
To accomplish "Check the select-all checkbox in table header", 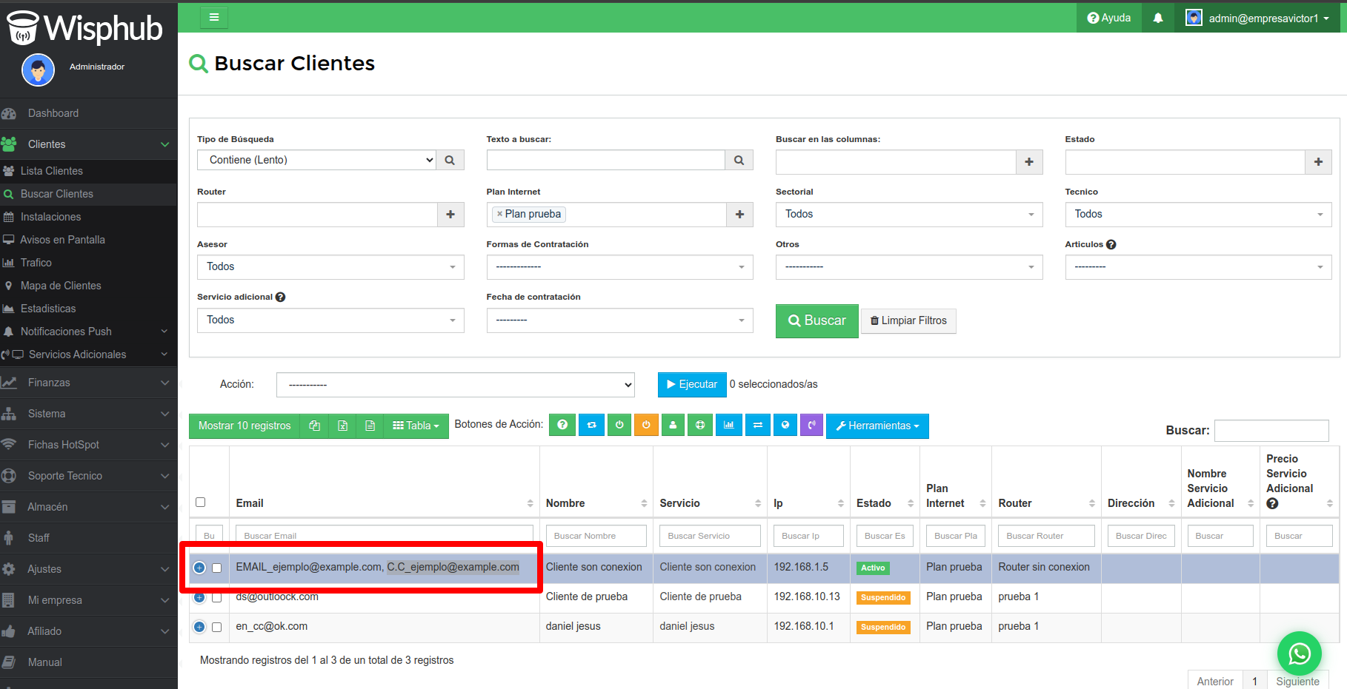I will pos(200,503).
